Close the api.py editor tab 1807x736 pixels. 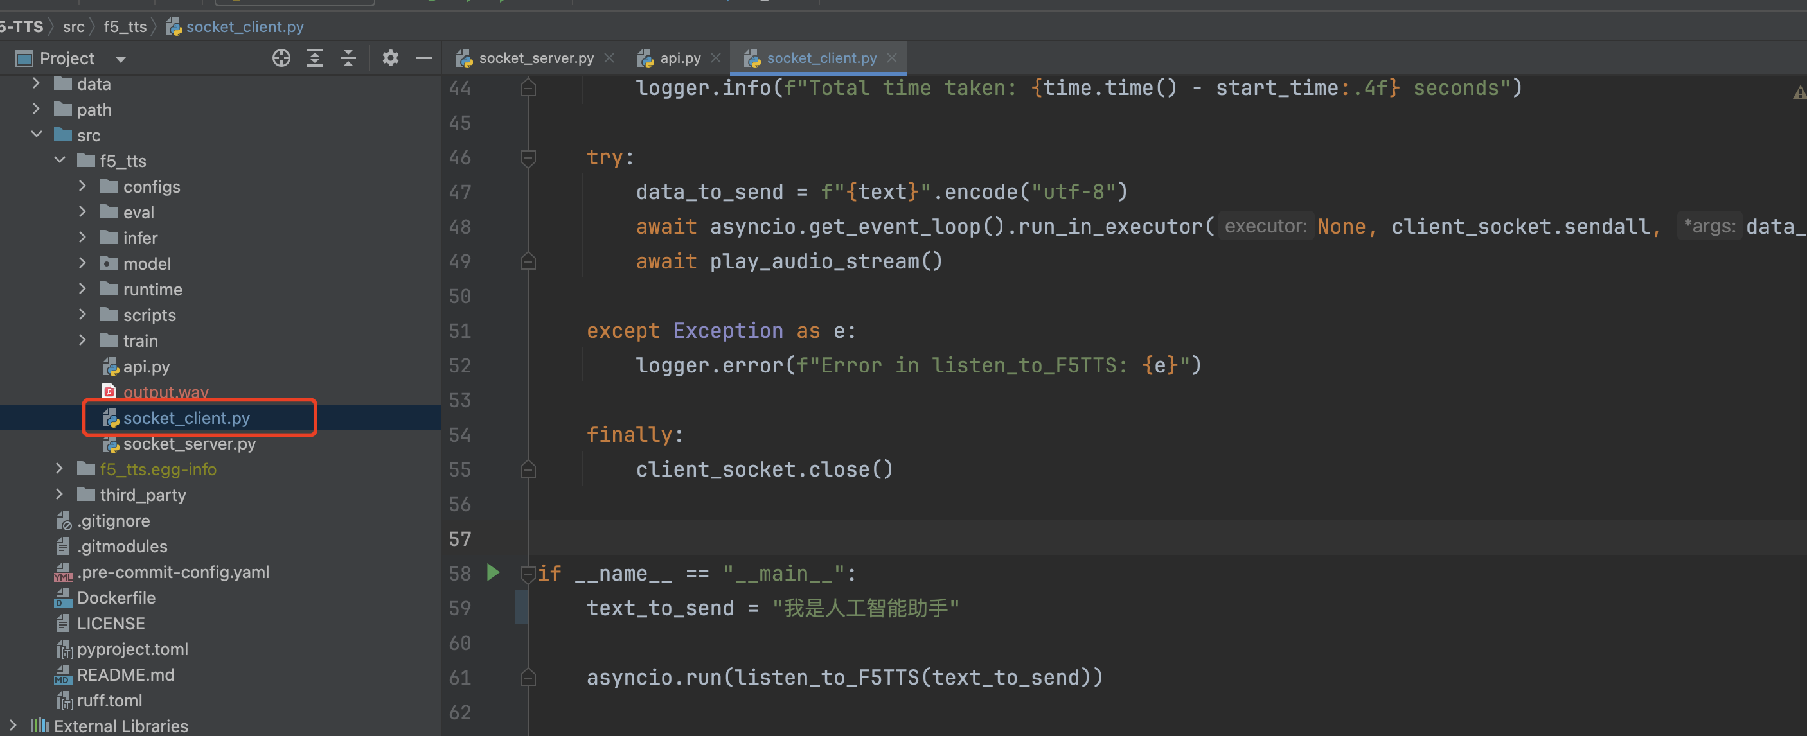coord(715,58)
